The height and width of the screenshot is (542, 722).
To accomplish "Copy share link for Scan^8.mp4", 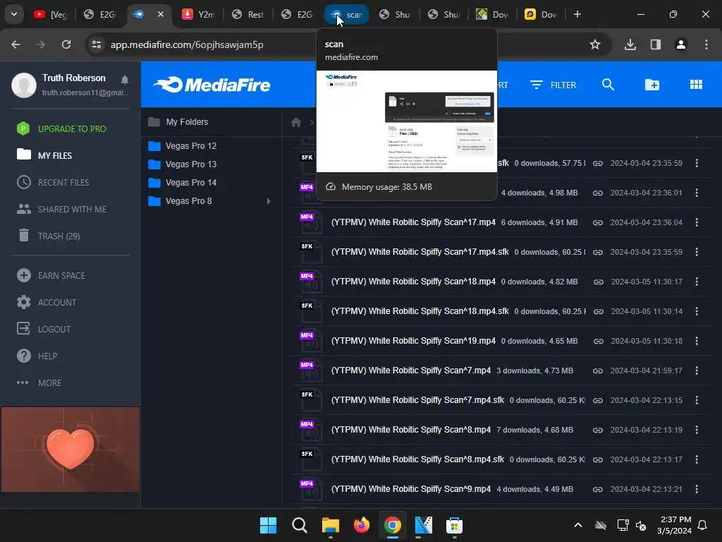I will point(598,430).
